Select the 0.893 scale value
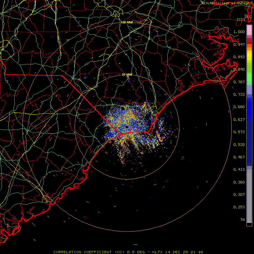 [239, 57]
